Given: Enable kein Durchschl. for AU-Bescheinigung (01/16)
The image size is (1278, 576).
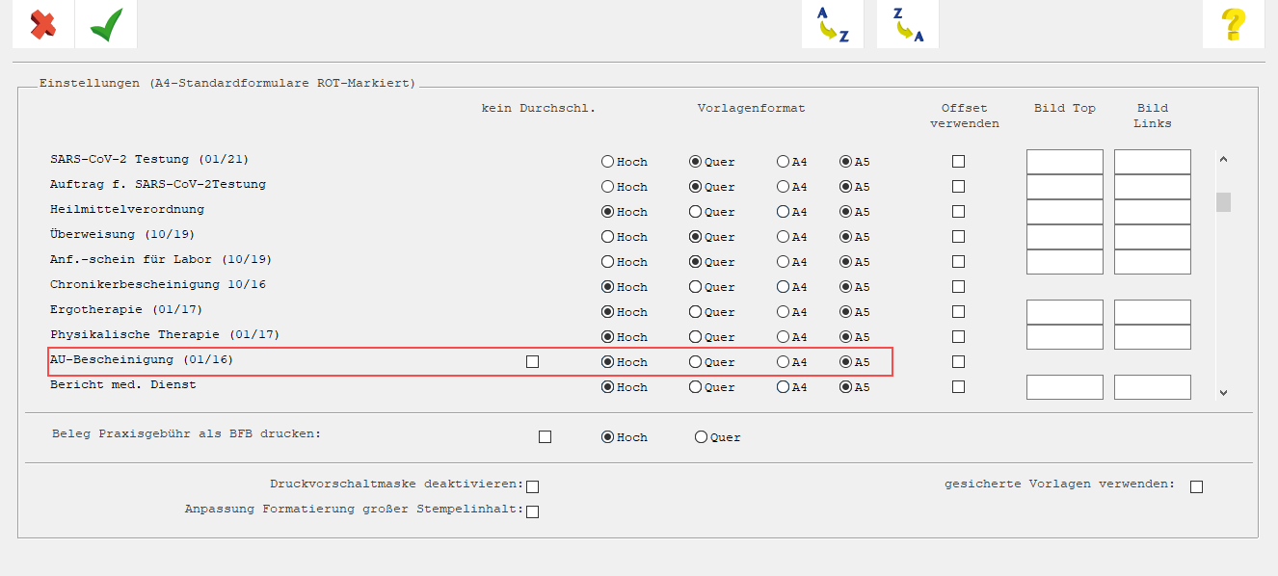Looking at the screenshot, I should (532, 362).
